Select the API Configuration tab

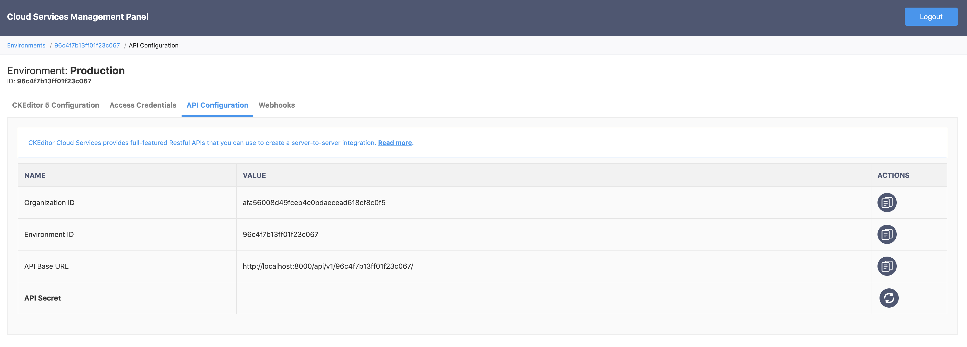coord(217,105)
